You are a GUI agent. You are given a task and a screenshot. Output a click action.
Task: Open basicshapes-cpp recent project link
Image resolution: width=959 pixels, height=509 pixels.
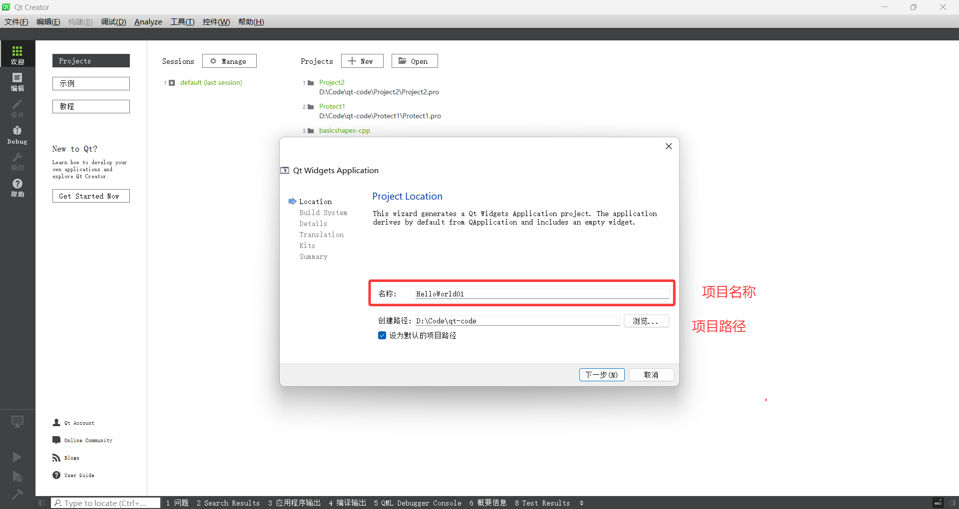coord(345,131)
